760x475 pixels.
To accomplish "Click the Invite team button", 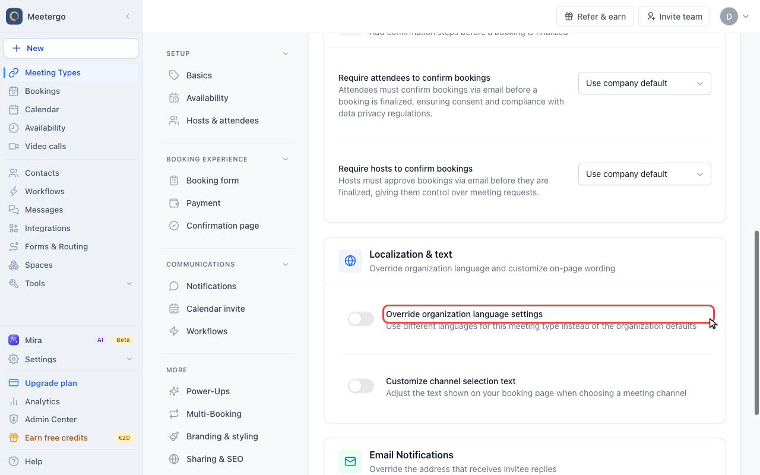I will (674, 17).
